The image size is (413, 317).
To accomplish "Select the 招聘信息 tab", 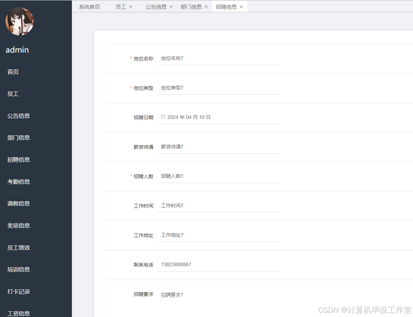I will click(x=226, y=7).
